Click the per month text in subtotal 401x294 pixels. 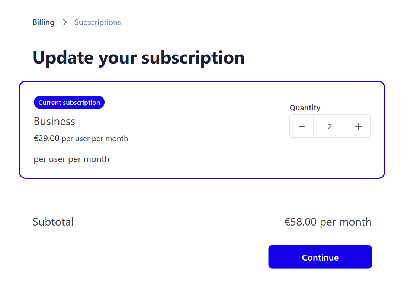(346, 222)
